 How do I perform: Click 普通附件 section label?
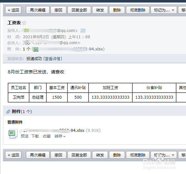15,122
